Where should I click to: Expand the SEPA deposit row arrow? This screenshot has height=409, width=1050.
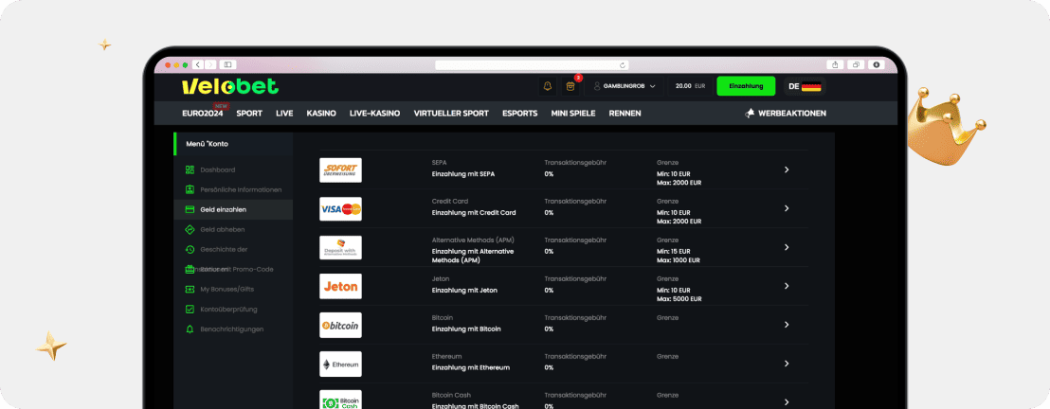[787, 169]
